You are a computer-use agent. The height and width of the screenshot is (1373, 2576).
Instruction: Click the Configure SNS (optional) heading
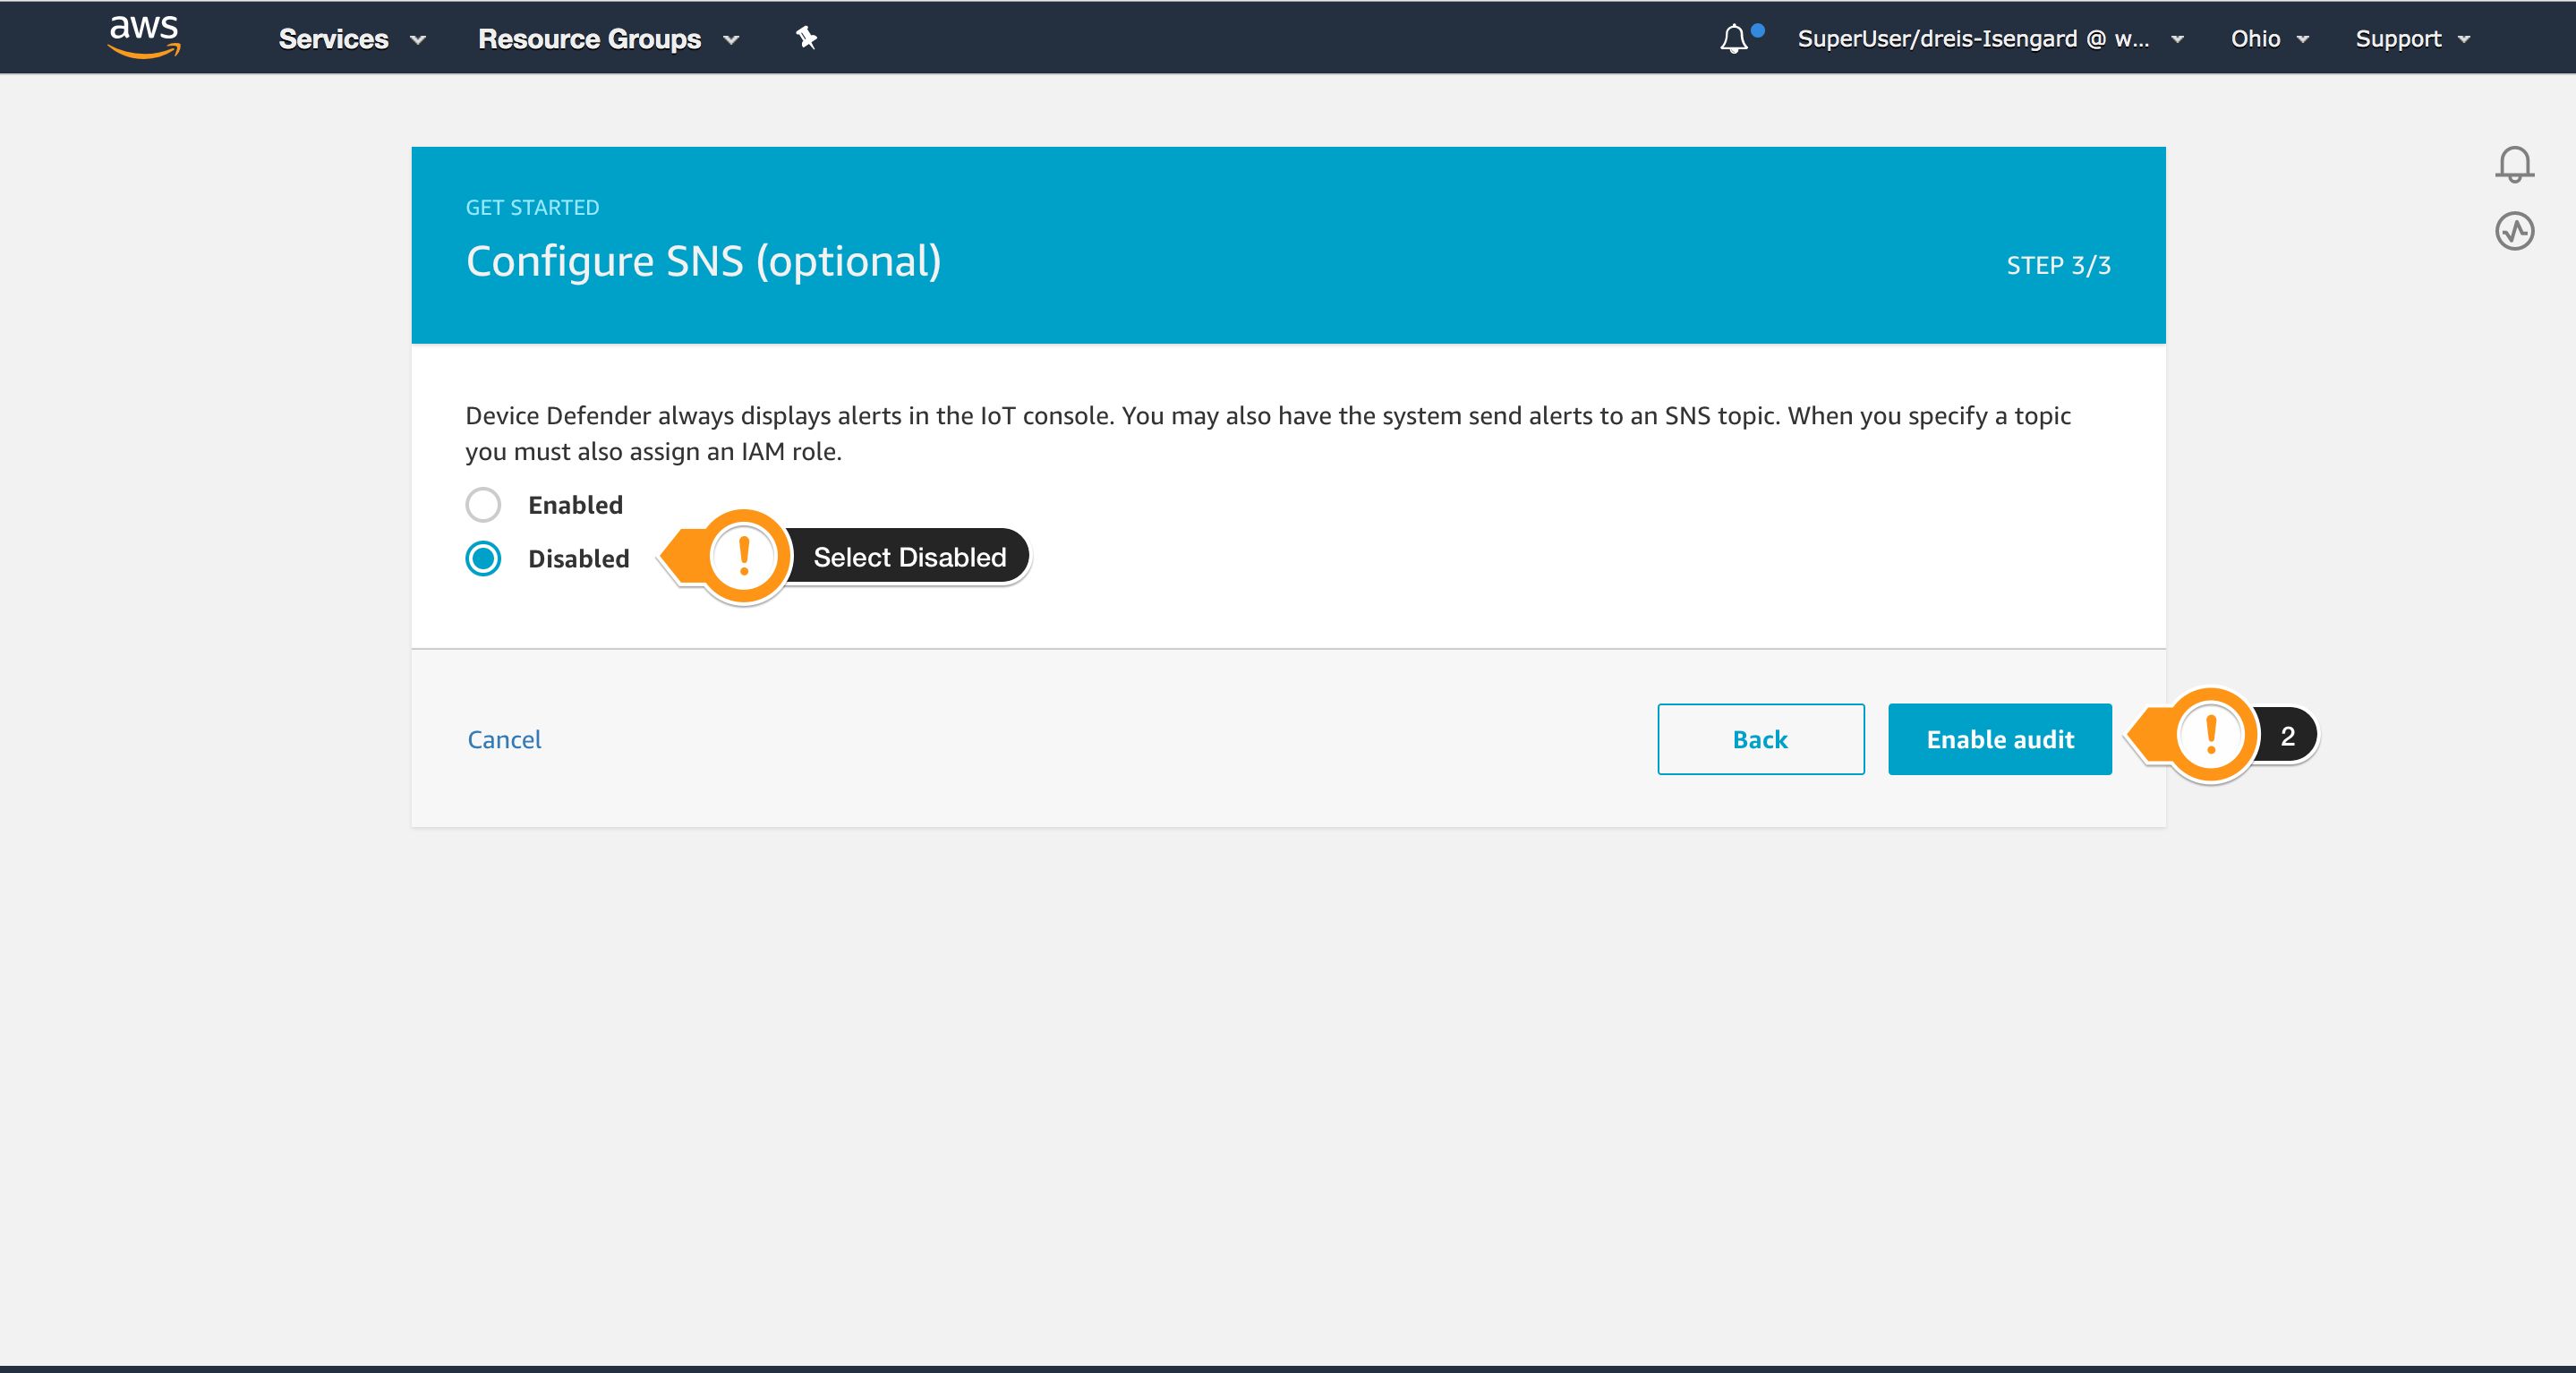(703, 261)
